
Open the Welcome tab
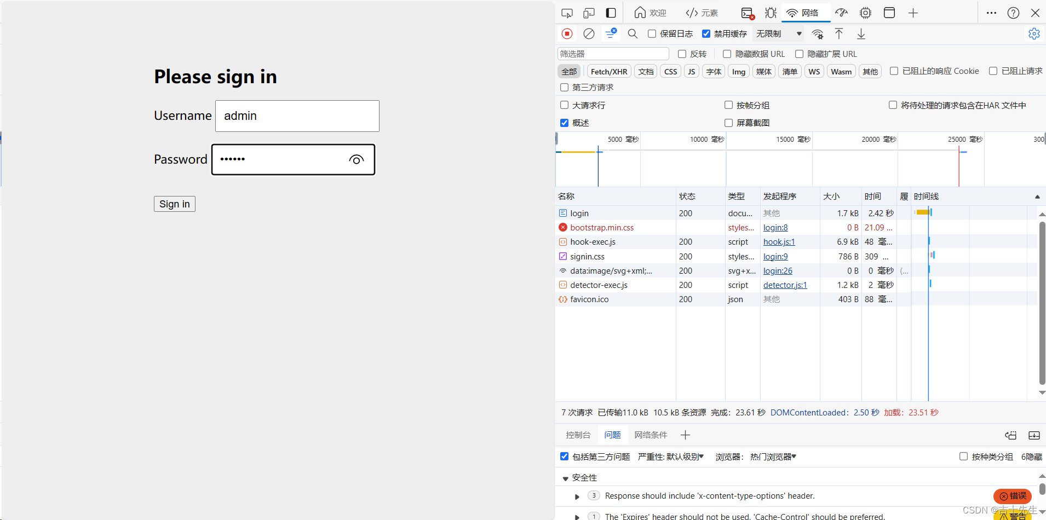point(650,13)
